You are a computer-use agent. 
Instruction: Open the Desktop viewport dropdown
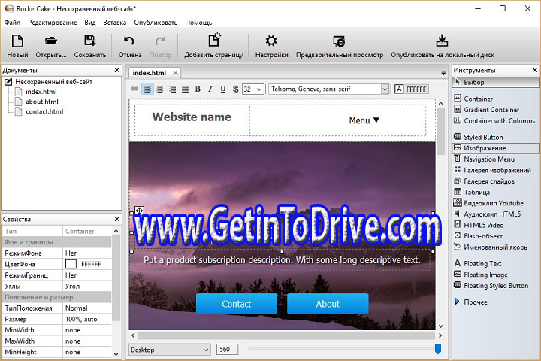[170, 350]
